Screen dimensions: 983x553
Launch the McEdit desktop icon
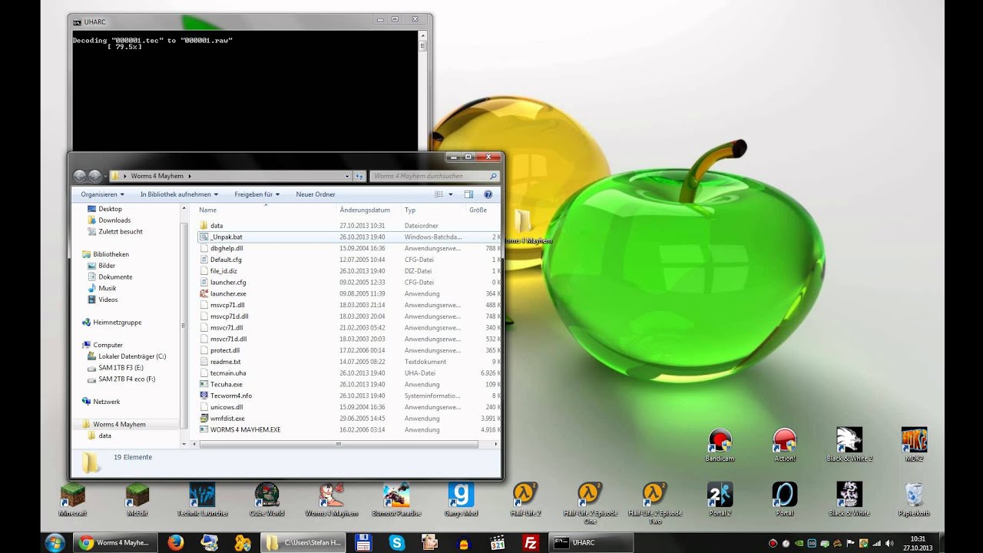(137, 500)
